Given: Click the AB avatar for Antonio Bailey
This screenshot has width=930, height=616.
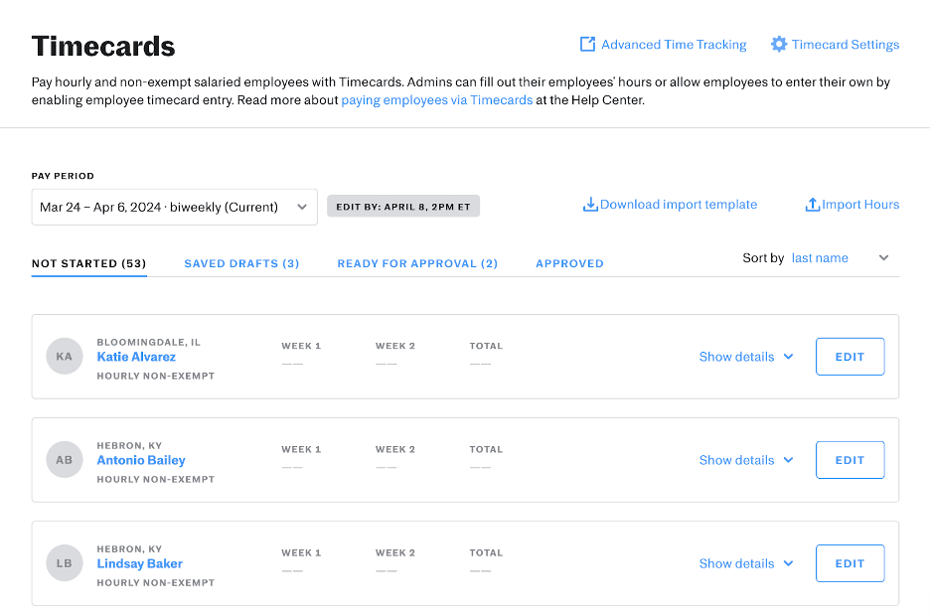Looking at the screenshot, I should pos(65,460).
